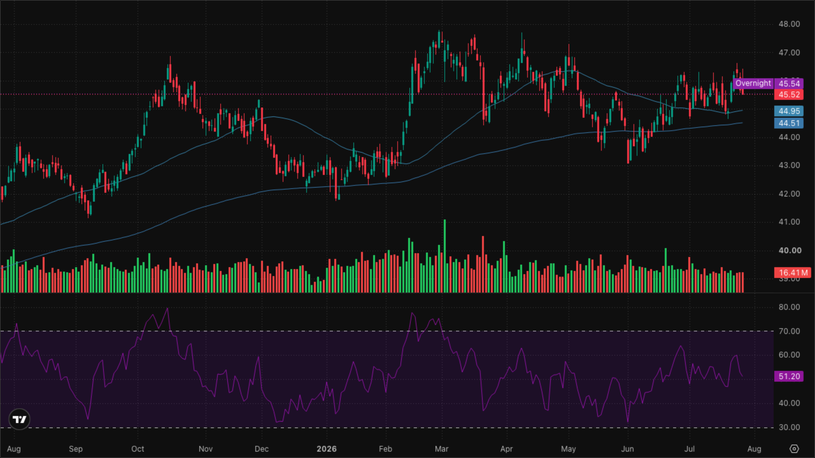
Task: Click the 16.41 M volume label
Action: pos(793,273)
